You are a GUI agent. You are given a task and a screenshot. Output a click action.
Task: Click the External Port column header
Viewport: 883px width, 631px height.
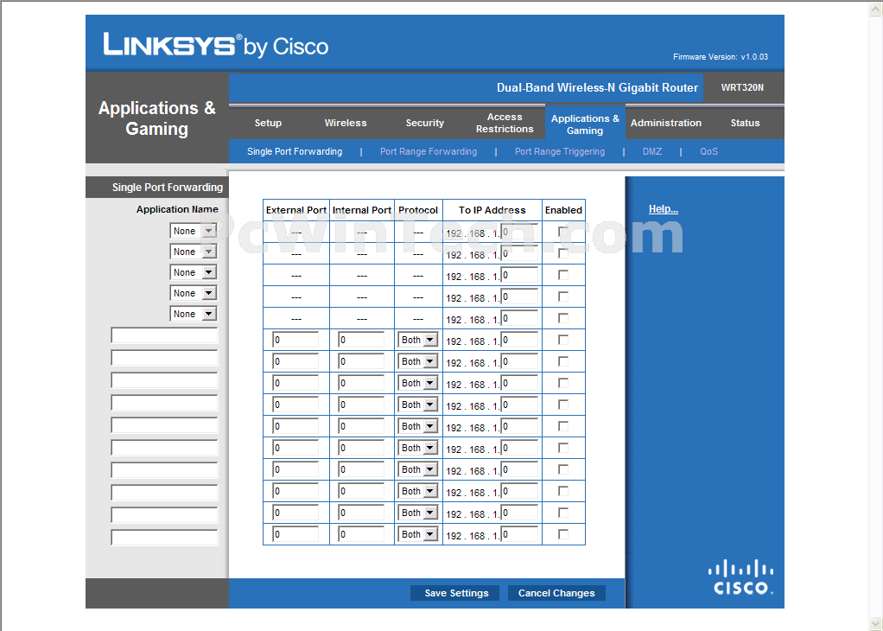pos(296,210)
